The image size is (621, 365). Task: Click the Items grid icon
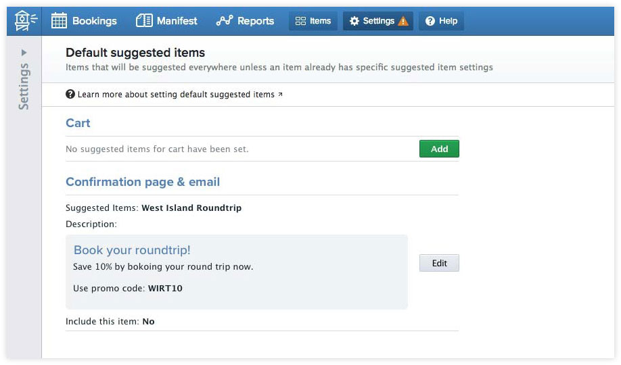[x=301, y=21]
